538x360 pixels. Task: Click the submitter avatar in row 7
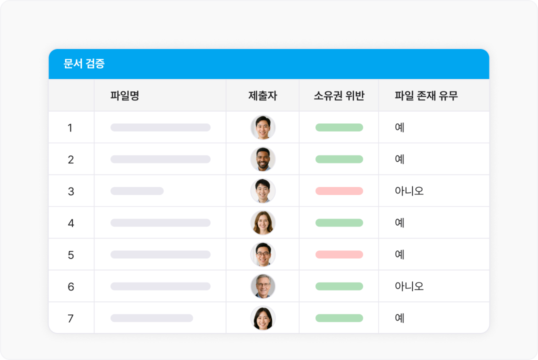pyautogui.click(x=263, y=318)
